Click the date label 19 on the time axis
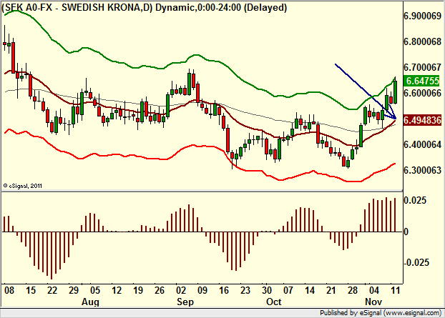The image size is (445, 318). (138, 291)
